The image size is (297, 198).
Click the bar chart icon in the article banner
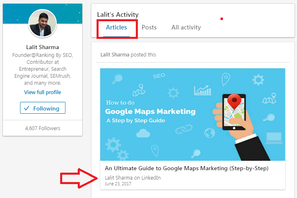click(202, 90)
